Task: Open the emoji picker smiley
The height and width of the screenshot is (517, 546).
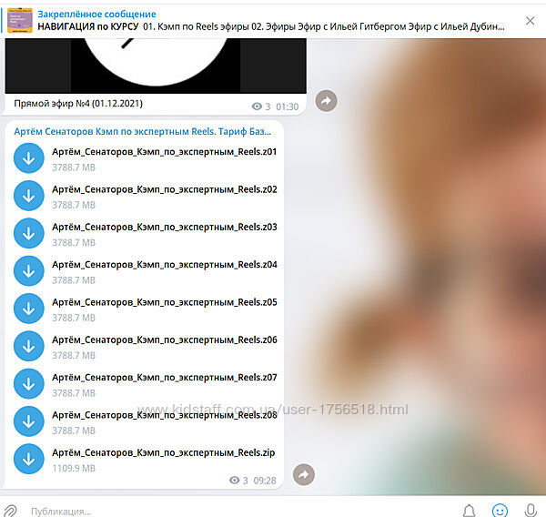Action: [x=500, y=511]
